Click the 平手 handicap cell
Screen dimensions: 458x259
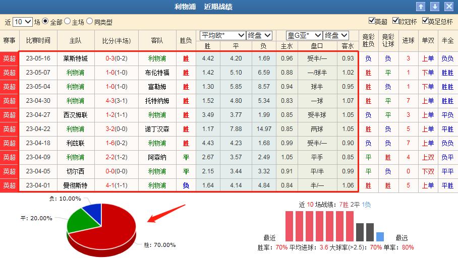(x=317, y=157)
